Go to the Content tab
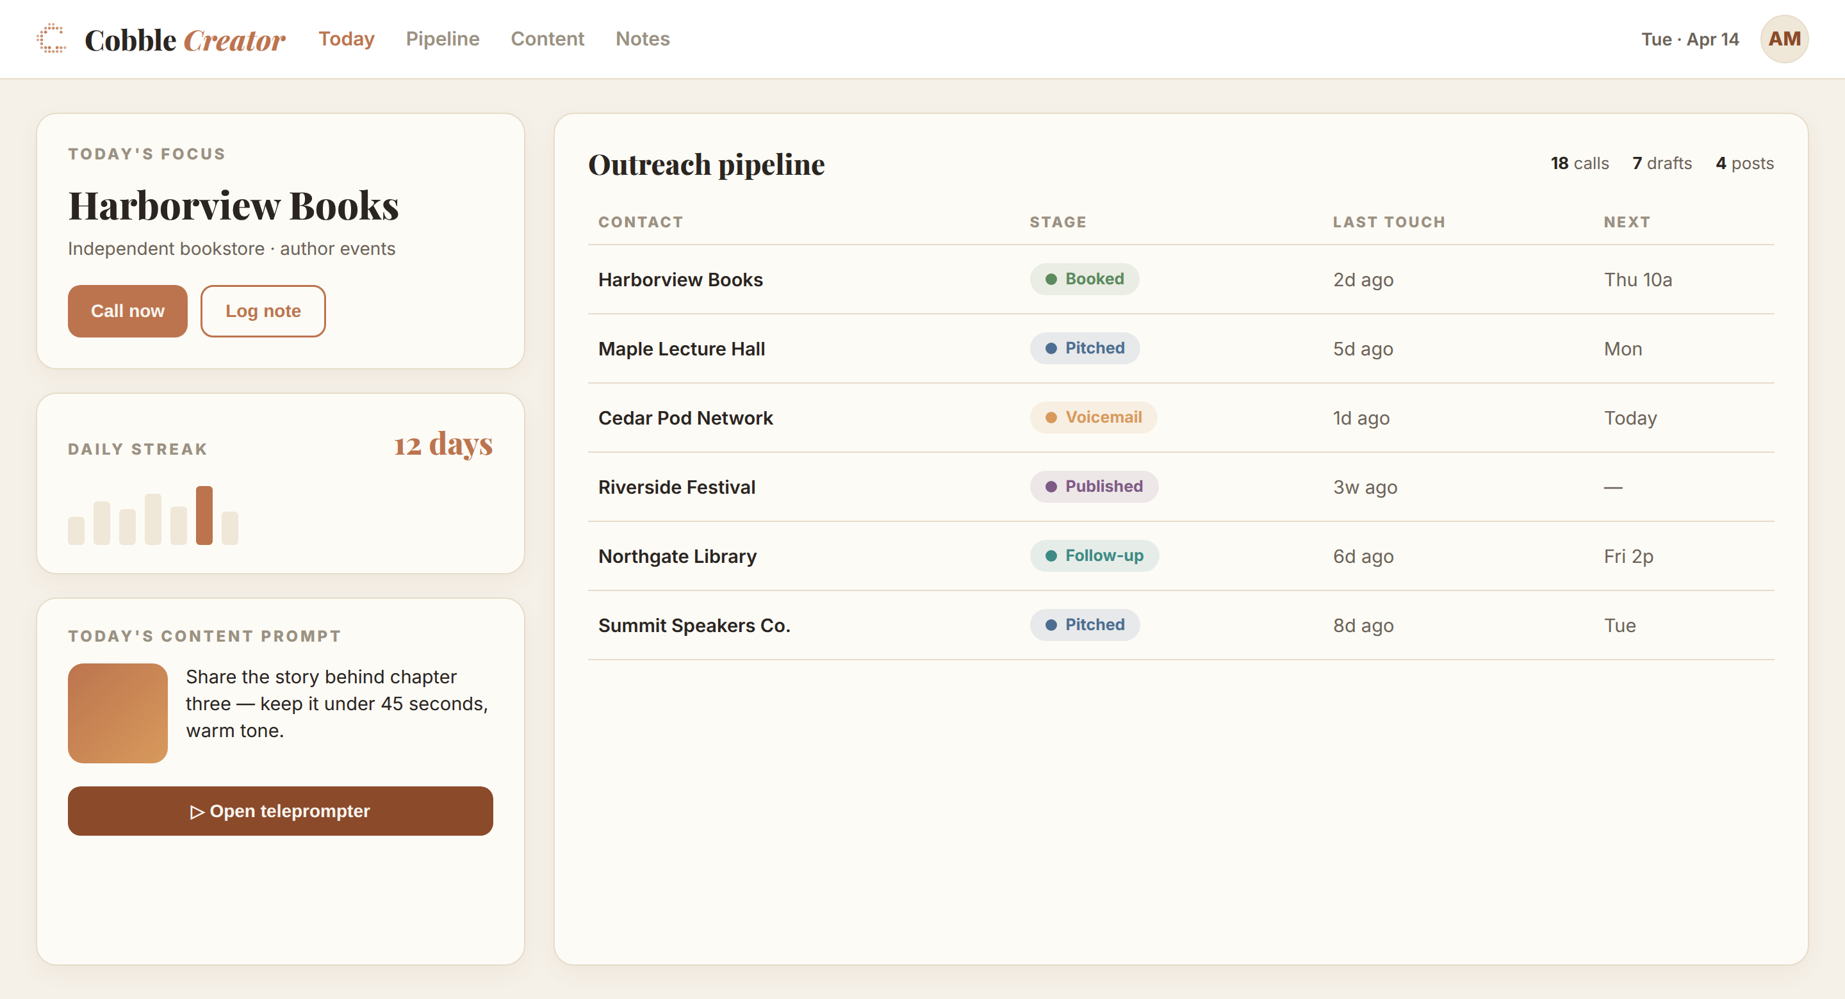The height and width of the screenshot is (999, 1845). 547,38
